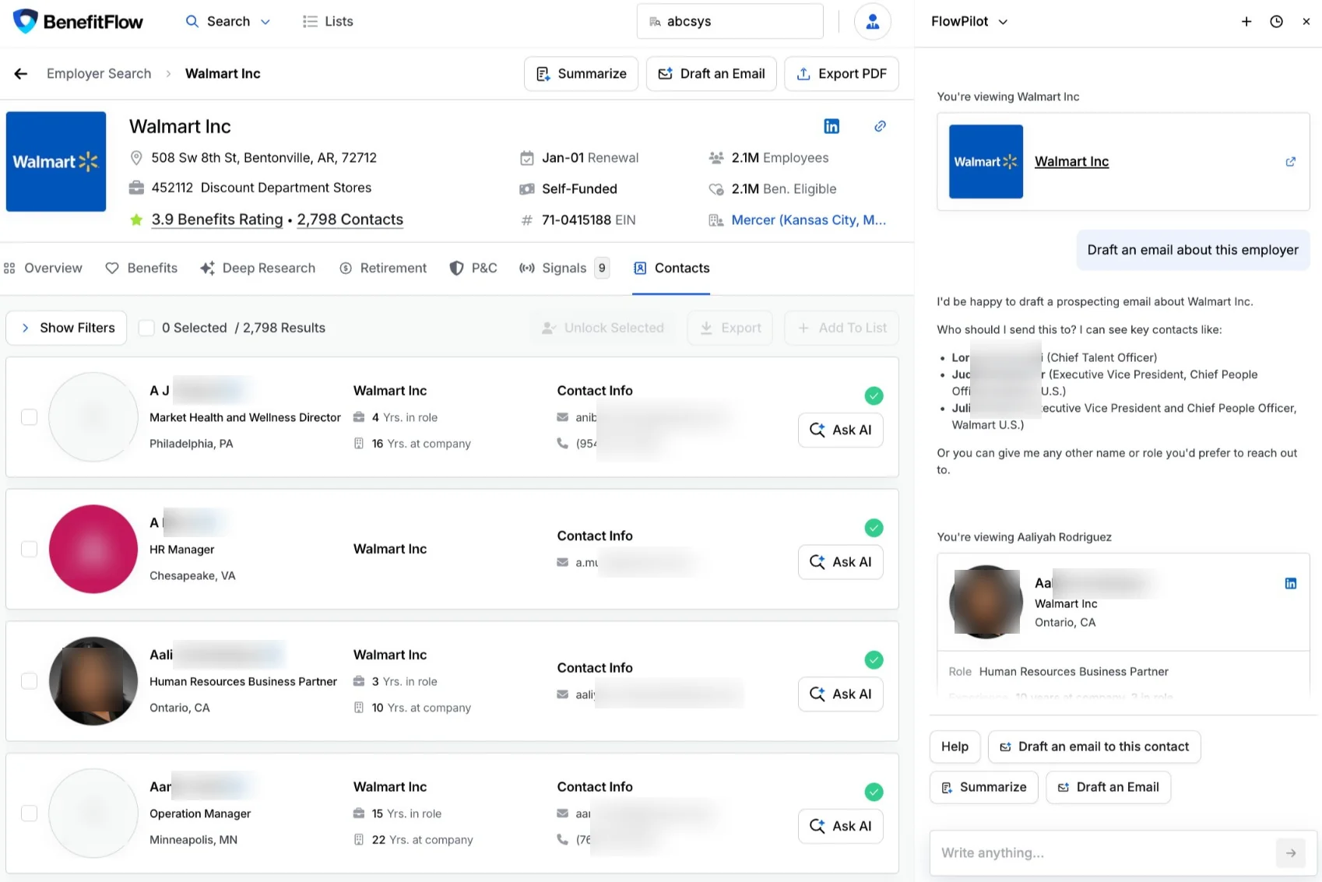Open FlowPilot chat history clock icon
The image size is (1322, 882).
[x=1276, y=21]
